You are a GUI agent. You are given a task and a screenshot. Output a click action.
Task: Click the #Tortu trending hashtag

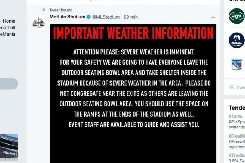(x=235, y=117)
